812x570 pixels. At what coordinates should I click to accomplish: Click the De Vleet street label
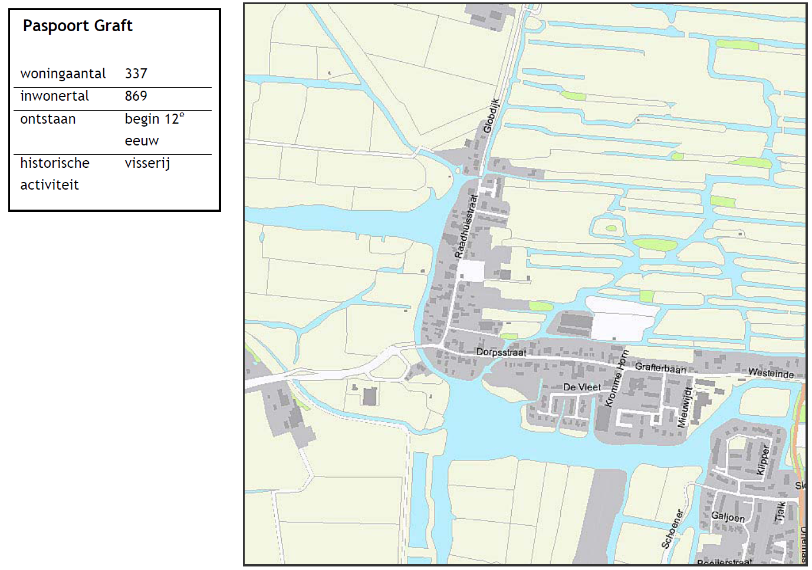[x=582, y=387]
